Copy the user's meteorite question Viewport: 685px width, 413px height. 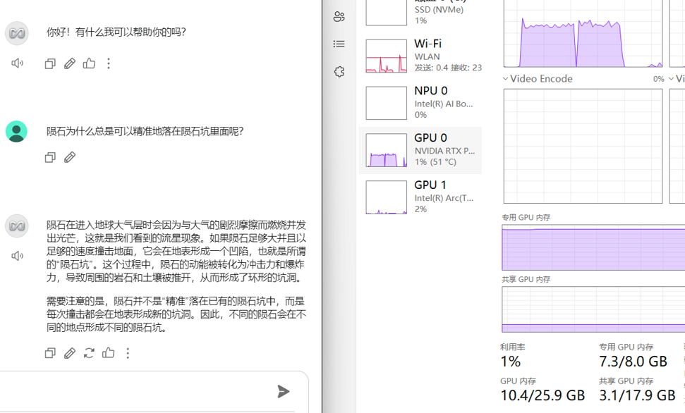(x=50, y=157)
